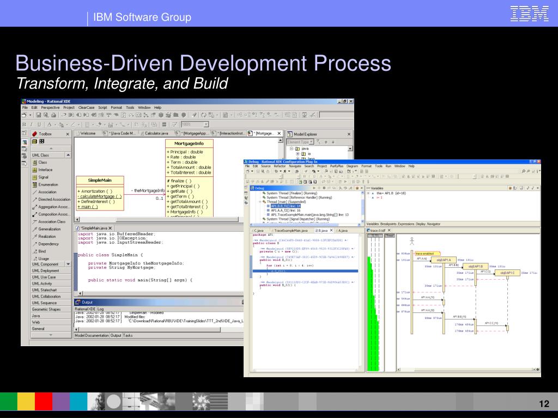Select the Interface tool in Toolbox
Viewport: 558px width, 418px height.
point(45,170)
